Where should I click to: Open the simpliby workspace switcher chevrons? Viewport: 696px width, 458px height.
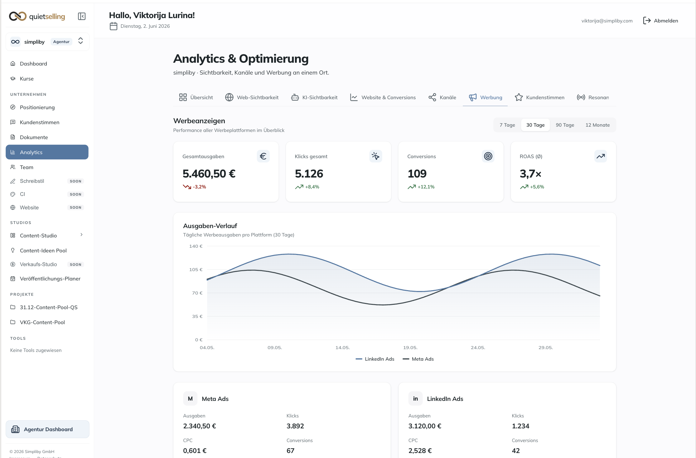pyautogui.click(x=80, y=41)
